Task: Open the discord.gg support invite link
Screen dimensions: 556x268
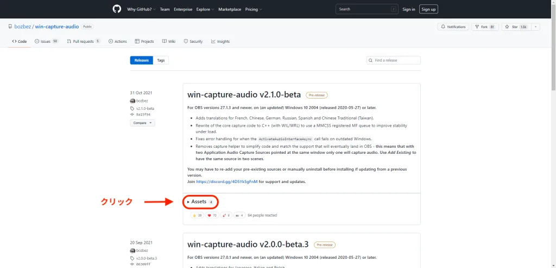Action: click(227, 182)
